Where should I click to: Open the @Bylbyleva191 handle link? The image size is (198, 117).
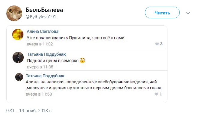(41, 17)
